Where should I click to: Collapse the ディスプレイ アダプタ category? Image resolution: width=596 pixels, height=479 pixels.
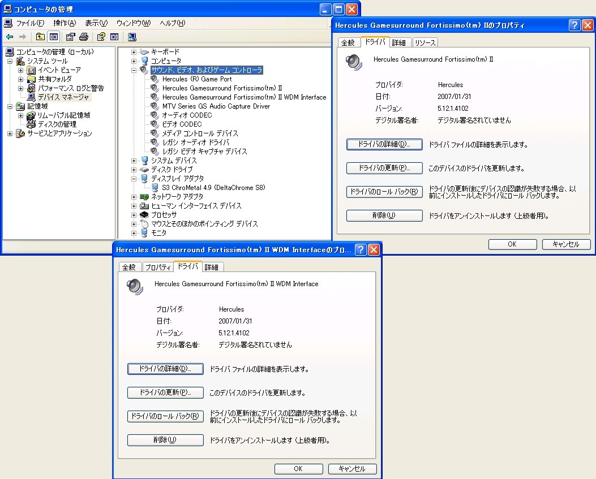(x=134, y=179)
